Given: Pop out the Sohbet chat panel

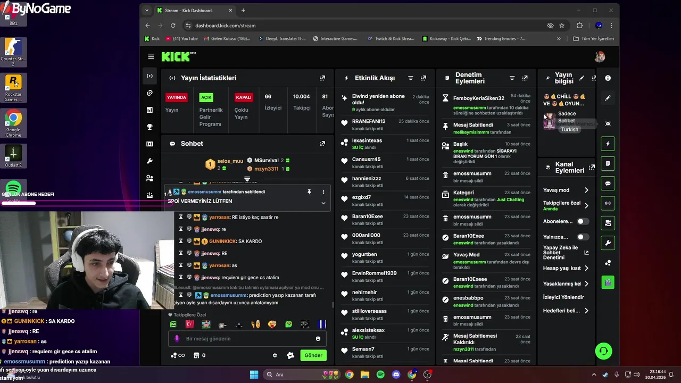Looking at the screenshot, I should pyautogui.click(x=322, y=144).
